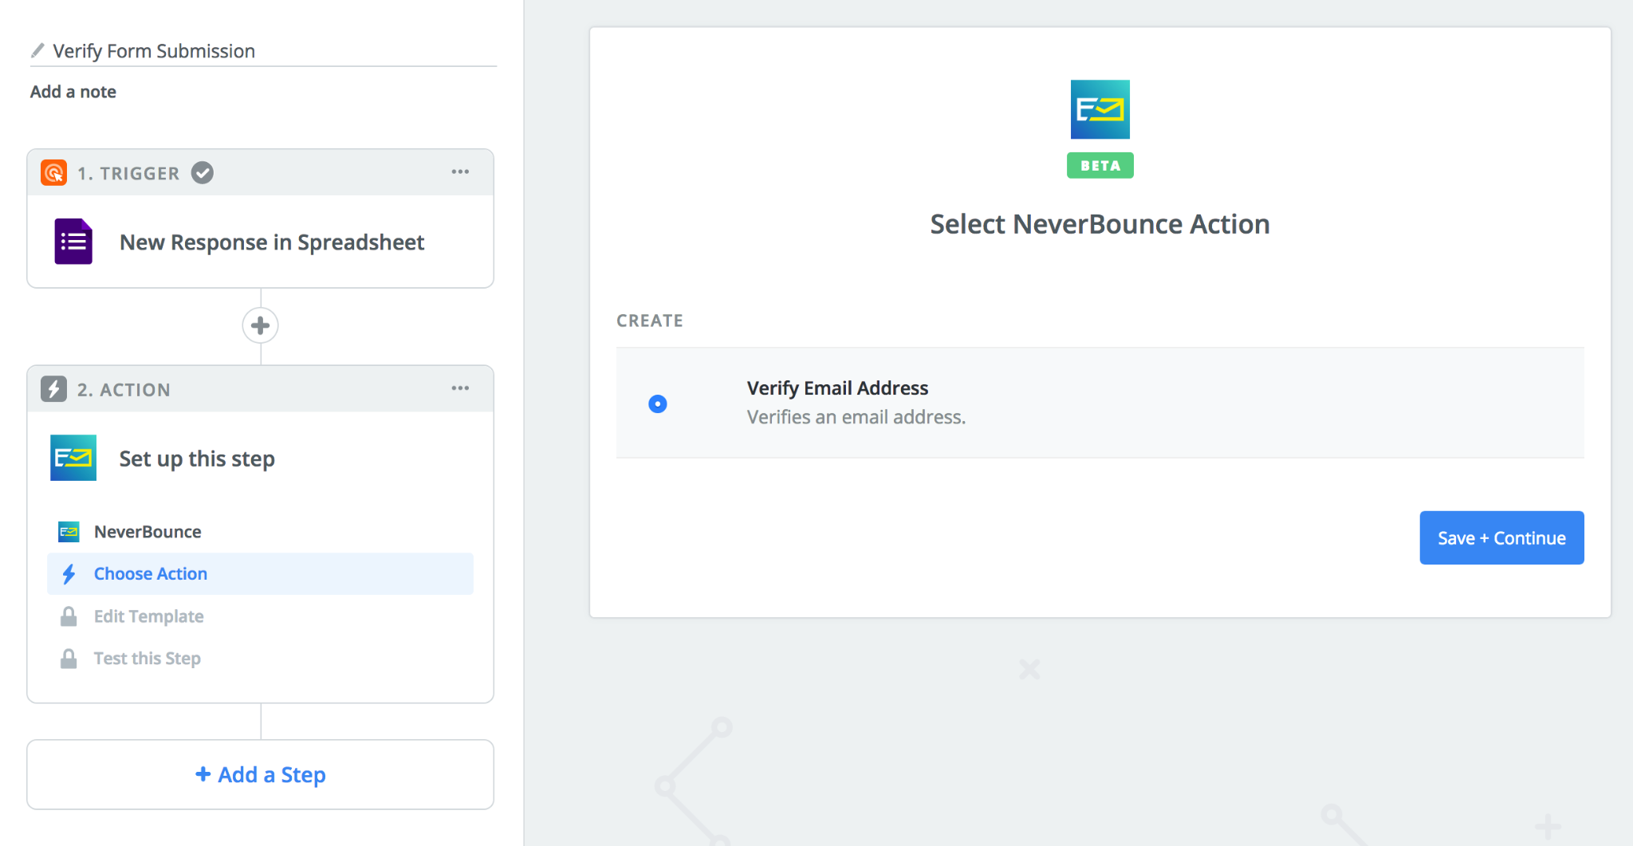The width and height of the screenshot is (1633, 846).
Task: Select the locked 'Test this Step' item
Action: click(x=260, y=659)
